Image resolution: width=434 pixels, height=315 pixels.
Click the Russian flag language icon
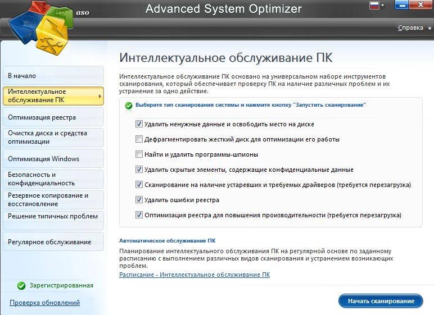point(374,5)
